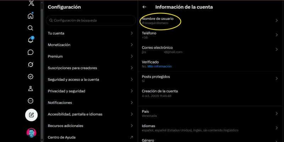Expand Accesibilidad, pantalla e idiomas chevron
This screenshot has height=142, width=284.
point(132,114)
